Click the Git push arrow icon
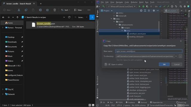This screenshot has height=107, width=191. point(168,6)
